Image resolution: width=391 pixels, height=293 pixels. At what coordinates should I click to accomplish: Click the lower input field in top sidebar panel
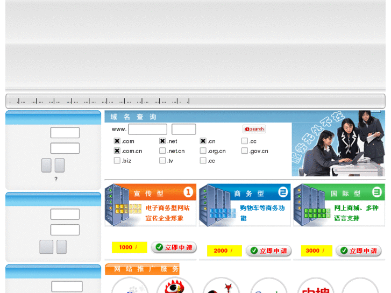click(x=65, y=148)
